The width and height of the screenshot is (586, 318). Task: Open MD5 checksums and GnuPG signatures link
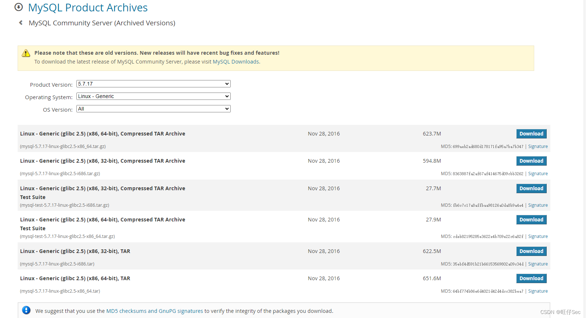click(x=154, y=311)
